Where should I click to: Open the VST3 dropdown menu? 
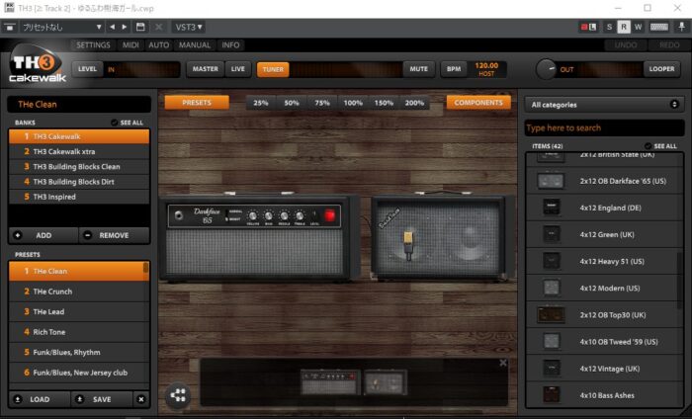click(x=189, y=27)
